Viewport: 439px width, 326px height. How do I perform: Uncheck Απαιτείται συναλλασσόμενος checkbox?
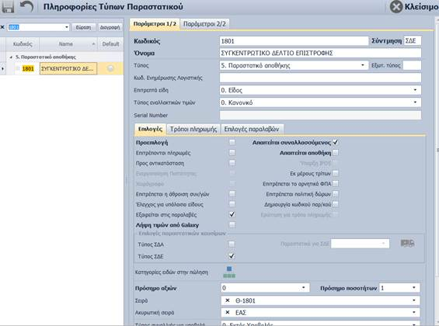tap(336, 142)
